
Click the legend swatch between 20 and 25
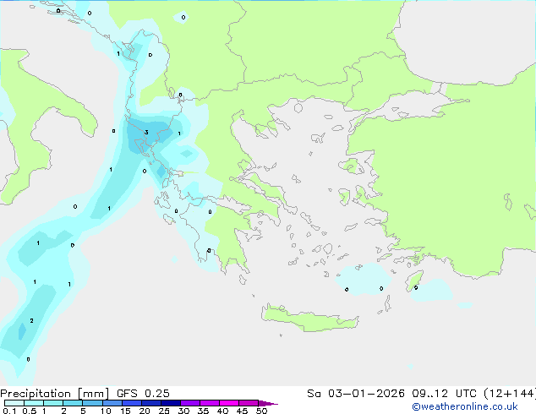coord(151,403)
